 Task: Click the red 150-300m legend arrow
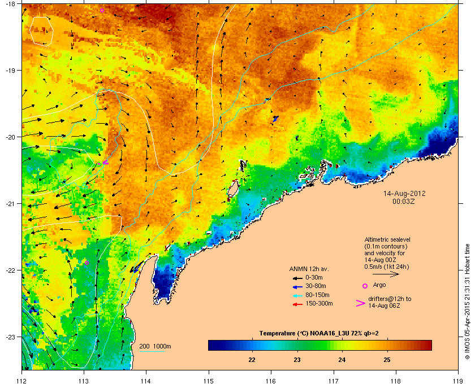[297, 304]
